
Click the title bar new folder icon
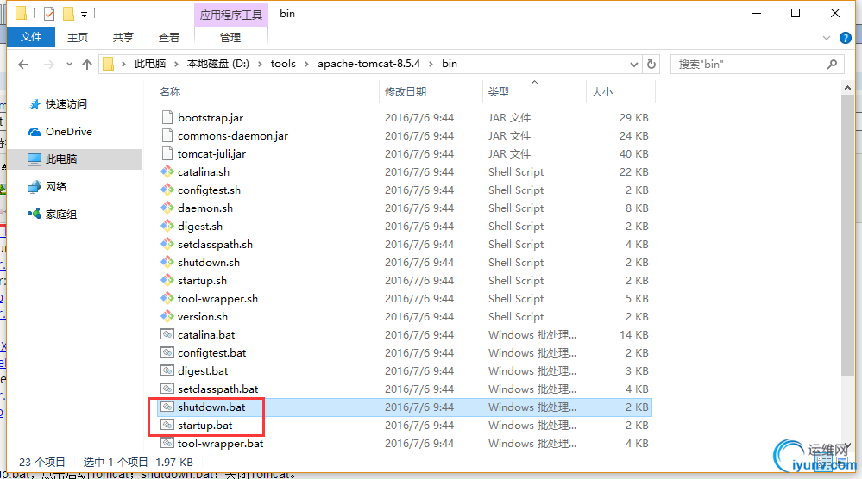69,13
